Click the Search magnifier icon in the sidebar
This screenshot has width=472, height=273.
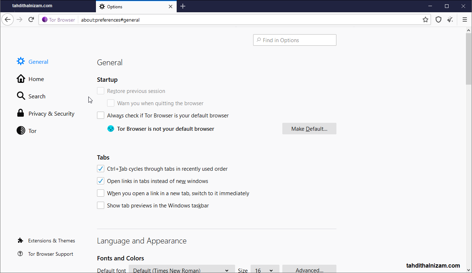tap(21, 96)
